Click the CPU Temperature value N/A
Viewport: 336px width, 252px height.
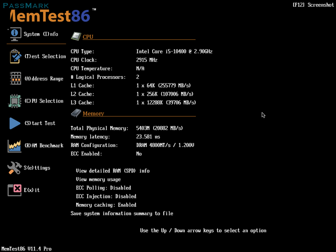pos(140,69)
